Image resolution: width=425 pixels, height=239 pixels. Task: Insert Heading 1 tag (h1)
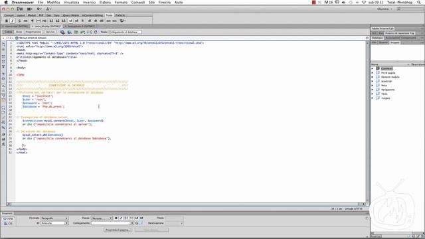[x=51, y=21]
